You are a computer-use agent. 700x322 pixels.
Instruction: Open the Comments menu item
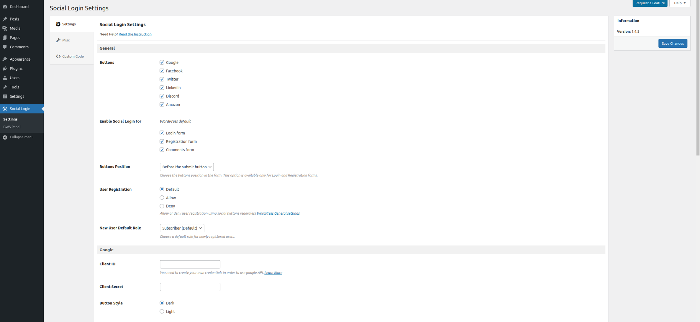(x=22, y=47)
